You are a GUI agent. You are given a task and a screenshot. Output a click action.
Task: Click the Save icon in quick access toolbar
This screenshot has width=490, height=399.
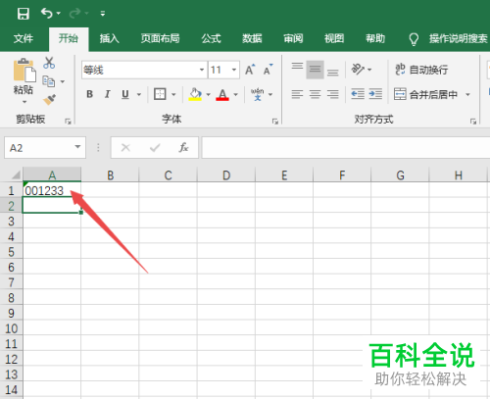[24, 14]
